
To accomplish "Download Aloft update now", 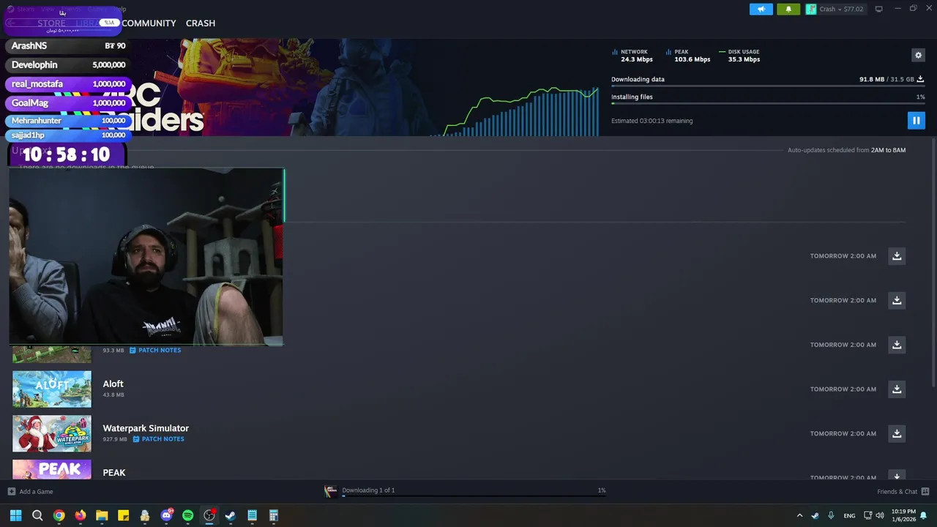I will click(897, 389).
